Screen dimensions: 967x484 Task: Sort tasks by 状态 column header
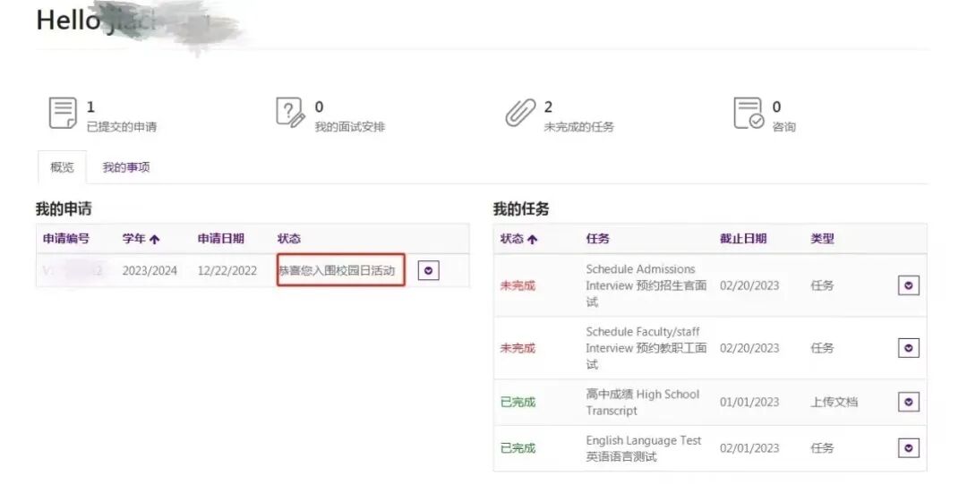[518, 239]
